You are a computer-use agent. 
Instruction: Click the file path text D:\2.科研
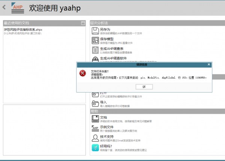click(22, 33)
